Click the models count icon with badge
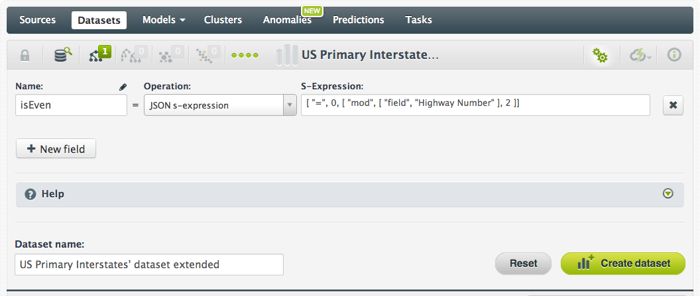 tap(98, 56)
